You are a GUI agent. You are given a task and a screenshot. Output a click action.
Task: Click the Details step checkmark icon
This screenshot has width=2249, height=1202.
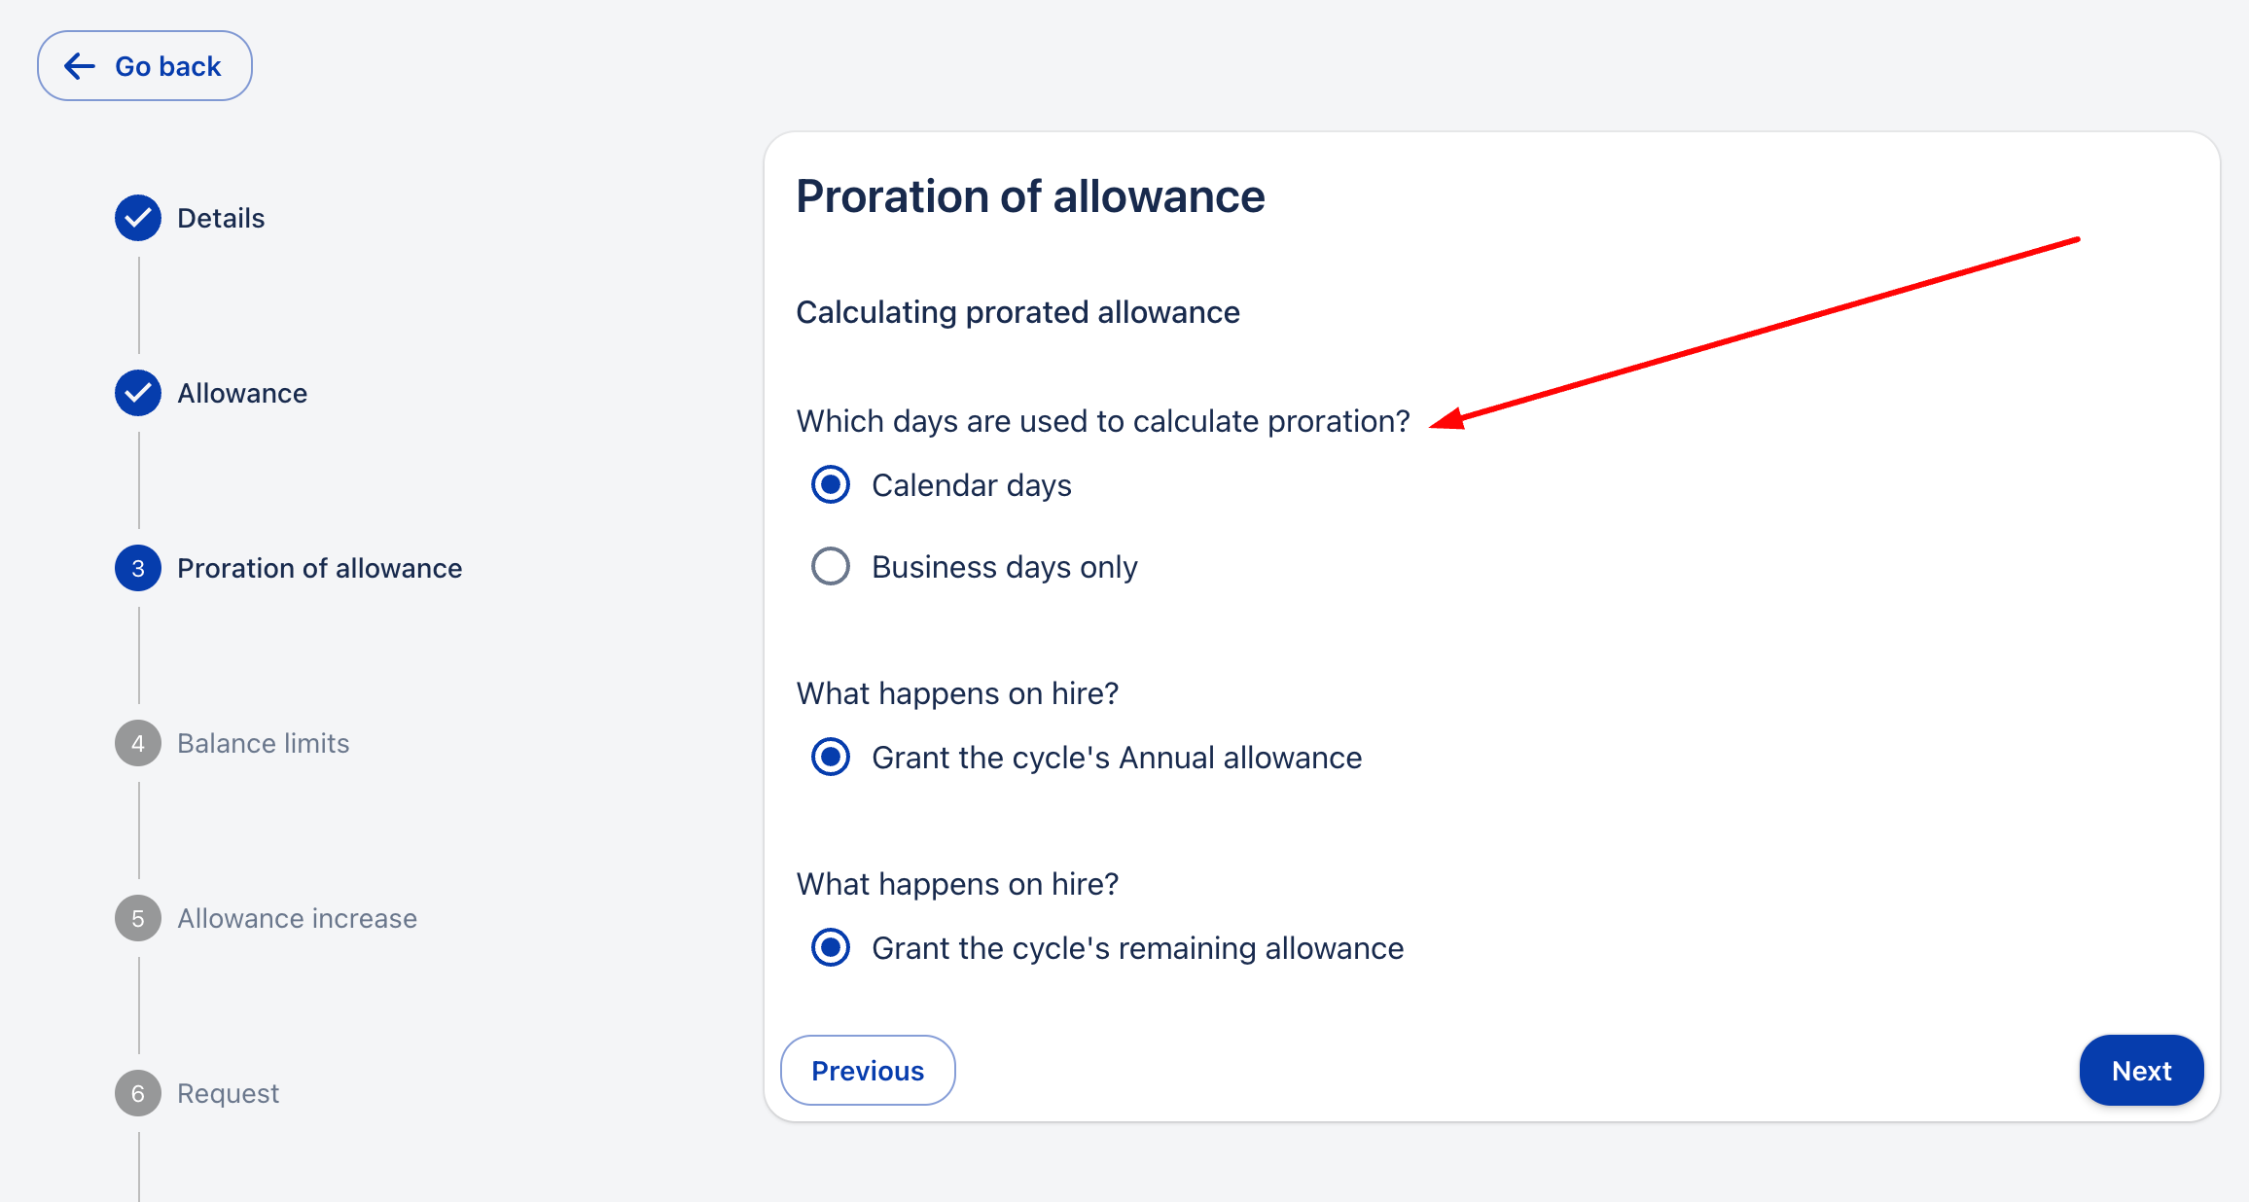(x=138, y=218)
